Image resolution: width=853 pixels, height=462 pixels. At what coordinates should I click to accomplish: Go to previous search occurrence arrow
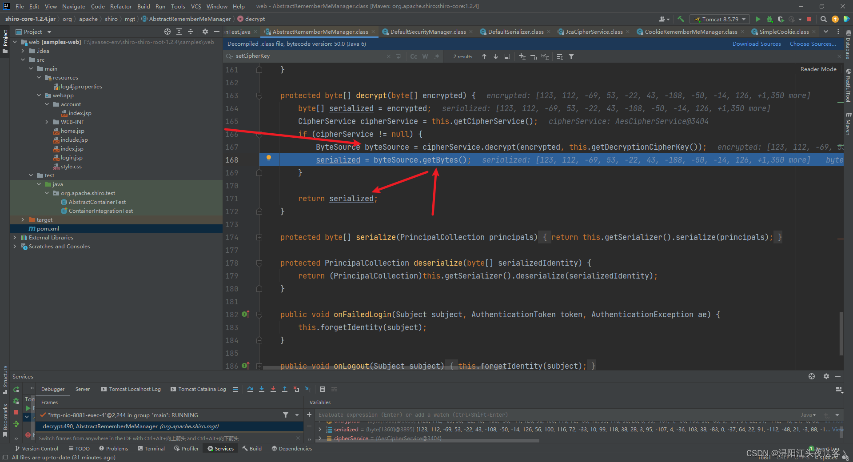coord(484,56)
